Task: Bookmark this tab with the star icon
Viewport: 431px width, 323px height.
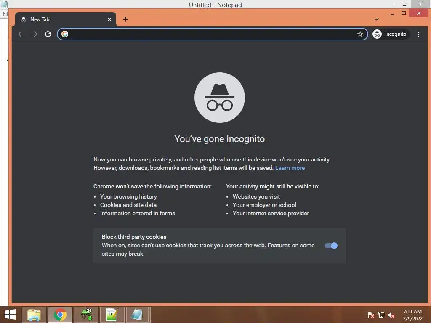Action: tap(360, 34)
